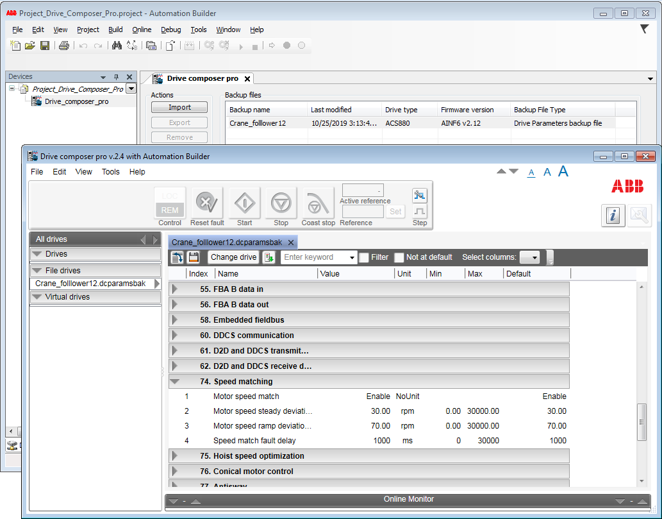The image size is (662, 519).
Task: Click the Import button under Actions
Action: [179, 106]
